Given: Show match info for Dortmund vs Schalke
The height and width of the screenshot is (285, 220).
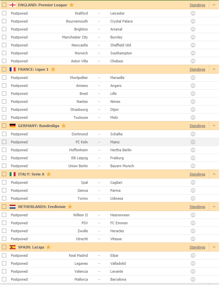Looking at the screenshot, I should click(193, 134).
